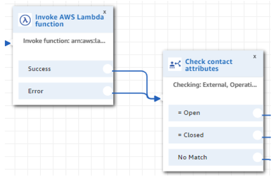Viewport: 272px width, 176px height.
Task: Select the = Closed condition row
Action: point(216,135)
